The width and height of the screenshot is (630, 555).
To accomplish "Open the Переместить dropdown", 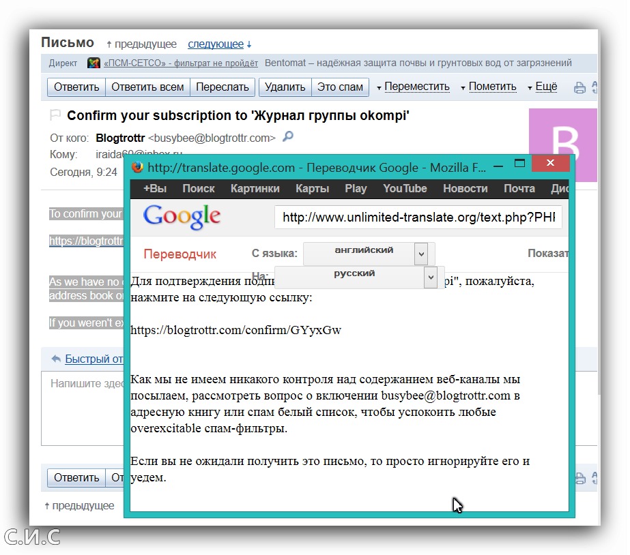I will [x=416, y=87].
